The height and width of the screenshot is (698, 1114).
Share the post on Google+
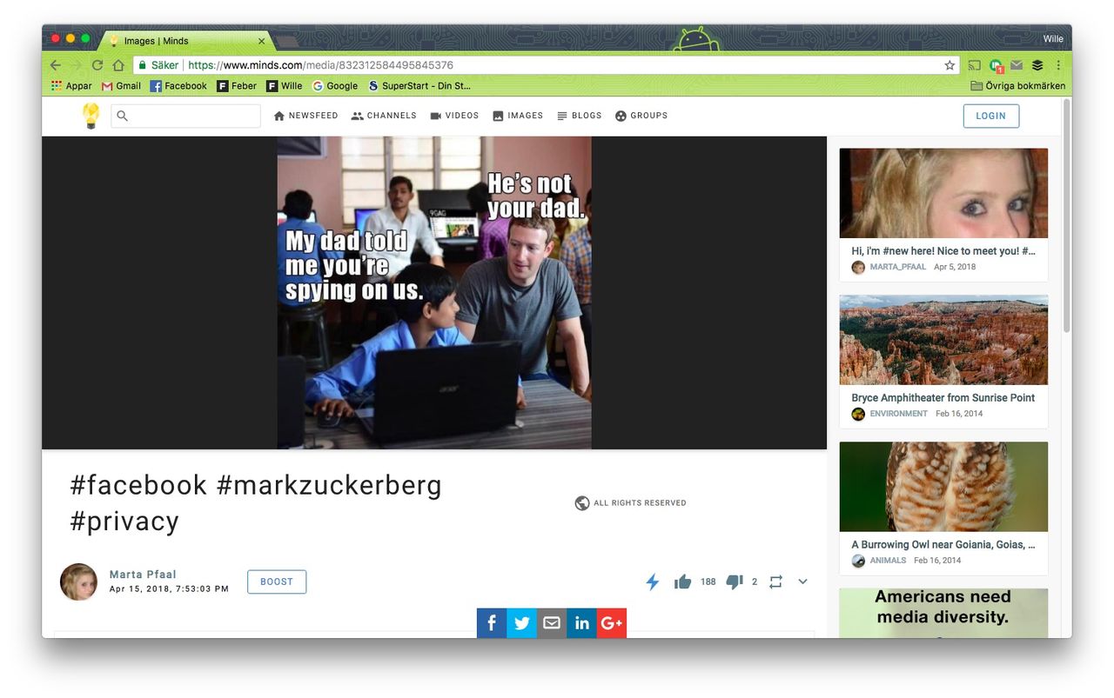(x=611, y=622)
